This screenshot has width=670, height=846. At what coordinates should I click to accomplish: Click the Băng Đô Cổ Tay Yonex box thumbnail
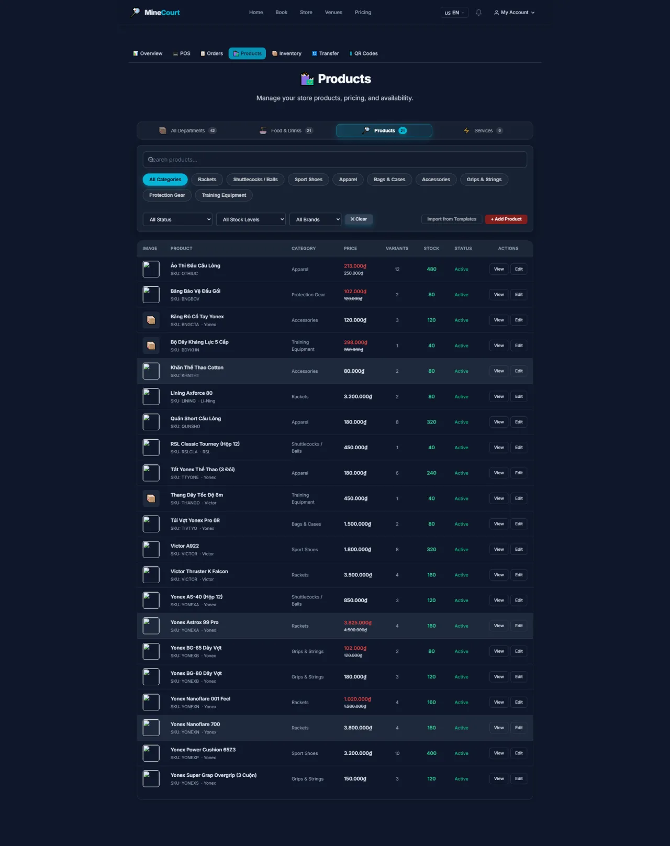click(x=151, y=320)
